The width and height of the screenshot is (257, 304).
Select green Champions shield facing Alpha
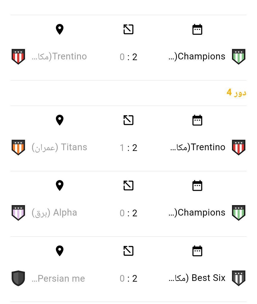click(239, 213)
